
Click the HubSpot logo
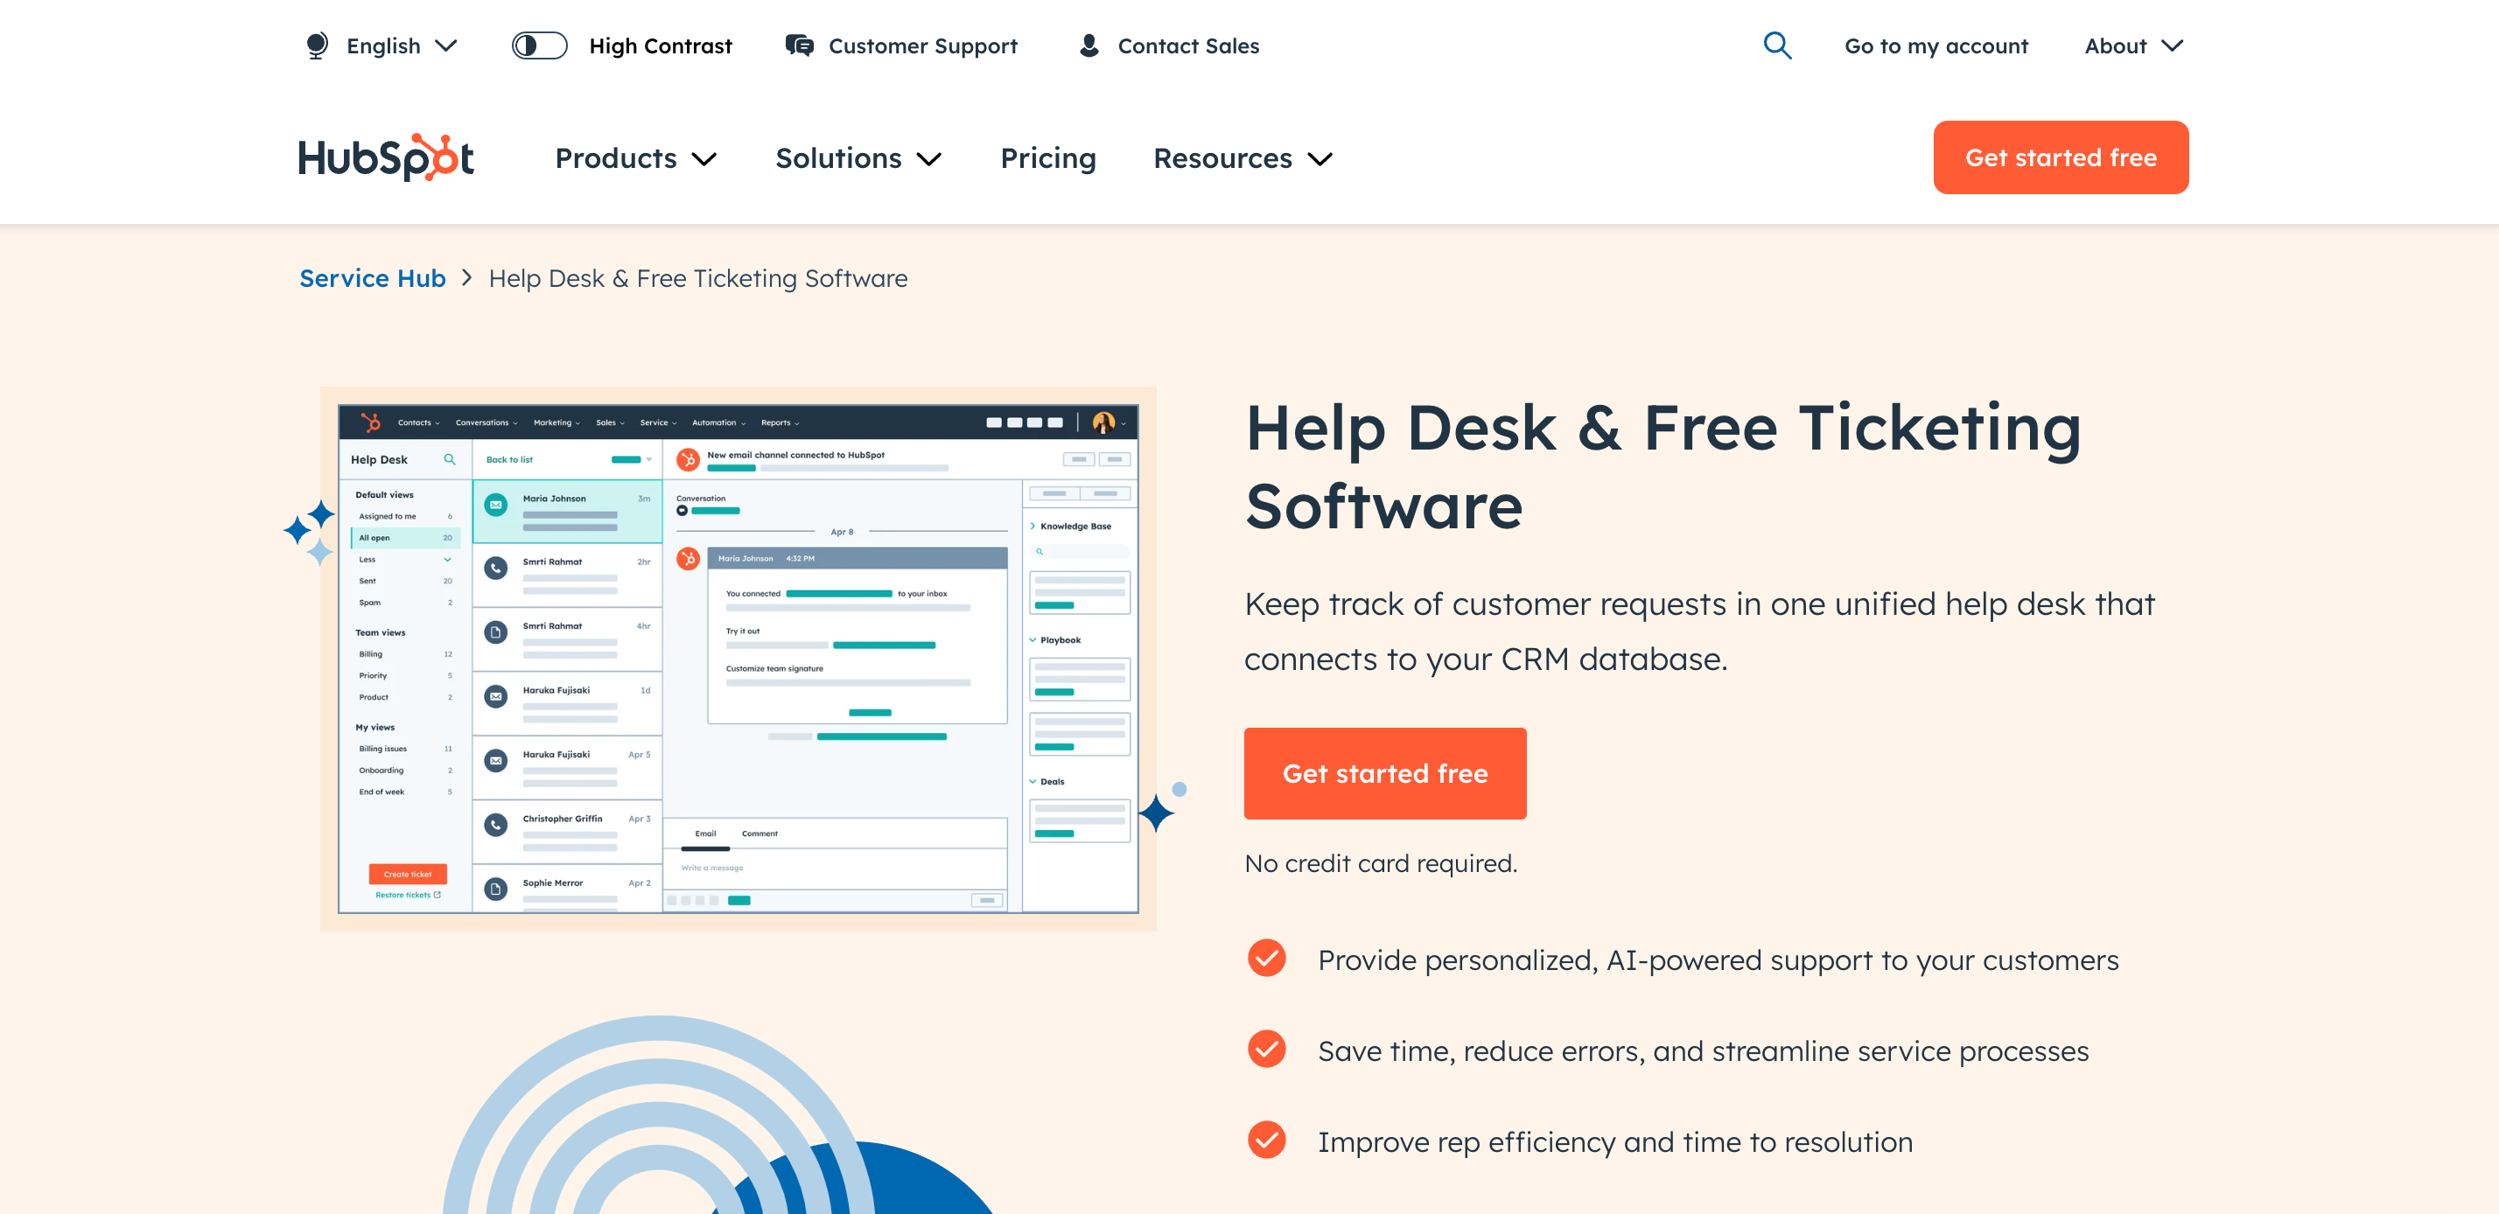(385, 157)
